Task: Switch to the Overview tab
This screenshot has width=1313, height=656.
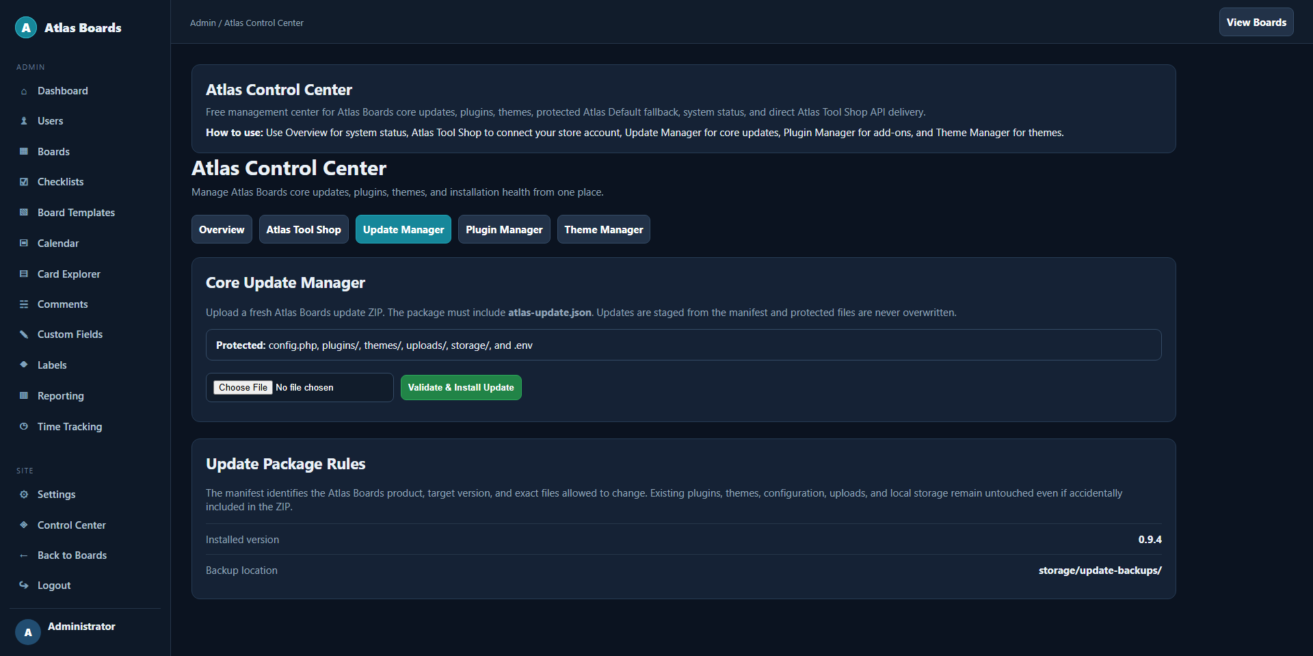Action: [222, 229]
